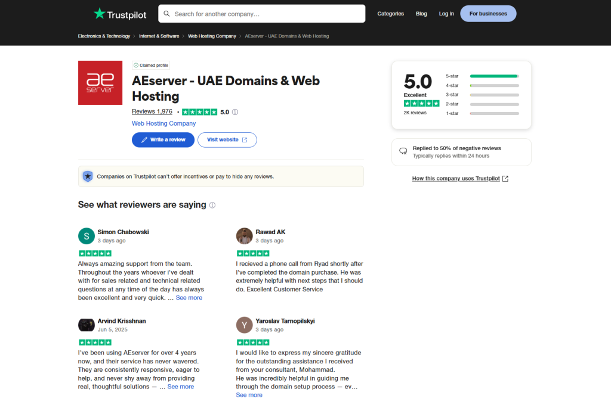Select the speech bubble reply icon
611x414 pixels.
coord(403,151)
